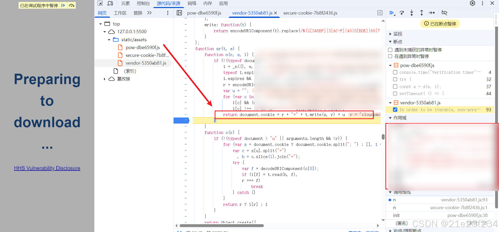Open the secure-cookie-7b8f2436.js editor tab
Screen dimensions: 499x232
310,13
